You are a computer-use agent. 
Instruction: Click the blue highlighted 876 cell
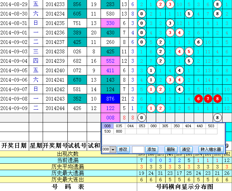click(x=110, y=99)
